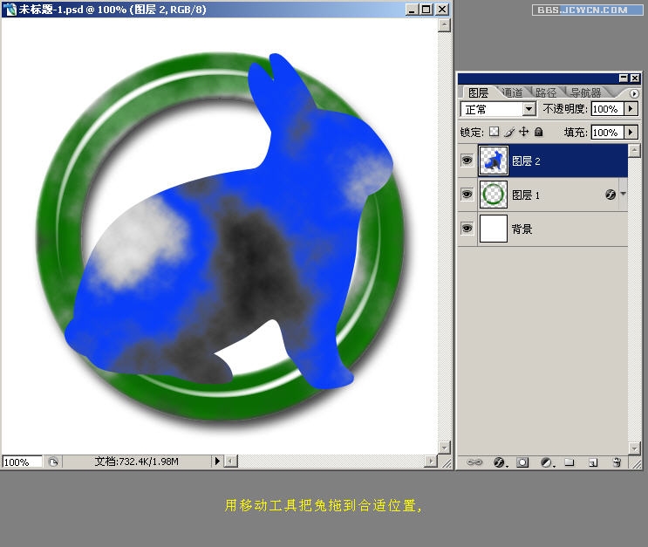Maximize the document window
This screenshot has height=547, width=648.
426,9
